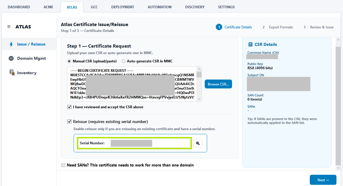Click step 2 circle in wizard
This screenshot has height=186, width=343.
click(263, 27)
